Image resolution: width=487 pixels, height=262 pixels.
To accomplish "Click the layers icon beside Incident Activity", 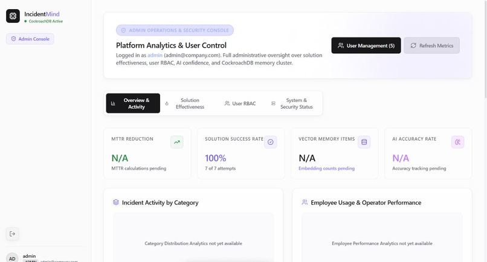I will 116,202.
